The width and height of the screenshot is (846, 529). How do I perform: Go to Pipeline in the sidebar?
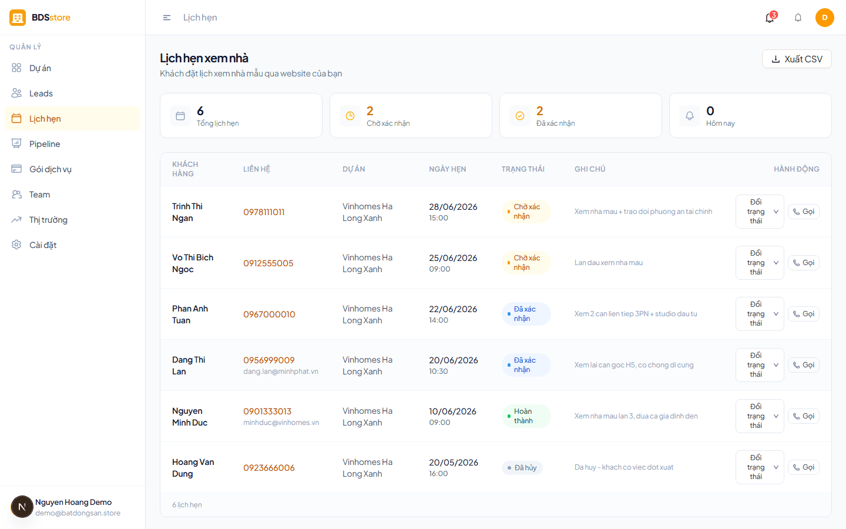[72, 144]
